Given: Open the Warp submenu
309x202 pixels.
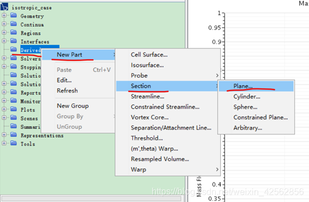Looking at the screenshot, I should [x=168, y=169].
